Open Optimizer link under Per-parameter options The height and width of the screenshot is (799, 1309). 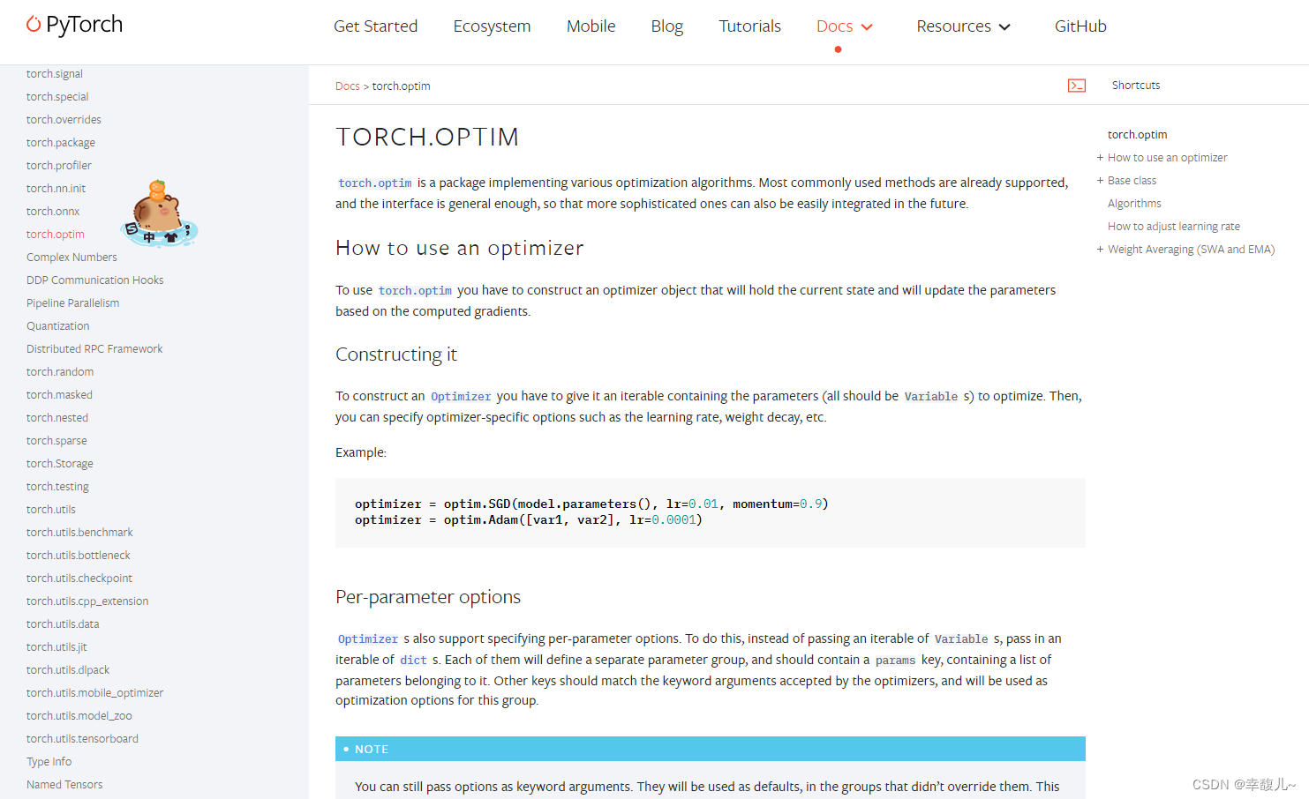click(x=368, y=639)
